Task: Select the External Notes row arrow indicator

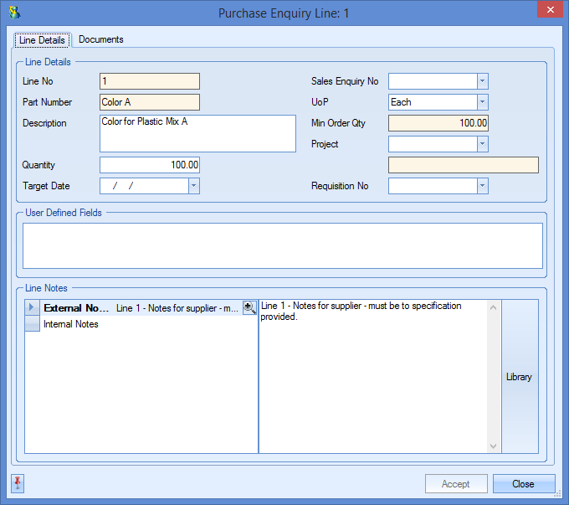Action: pyautogui.click(x=33, y=308)
